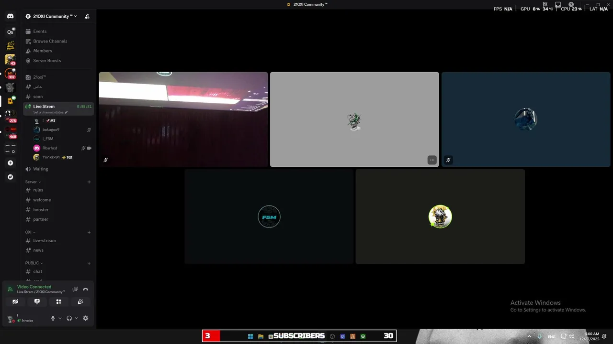The width and height of the screenshot is (613, 344).
Task: Open the welcome channel
Action: [58, 200]
